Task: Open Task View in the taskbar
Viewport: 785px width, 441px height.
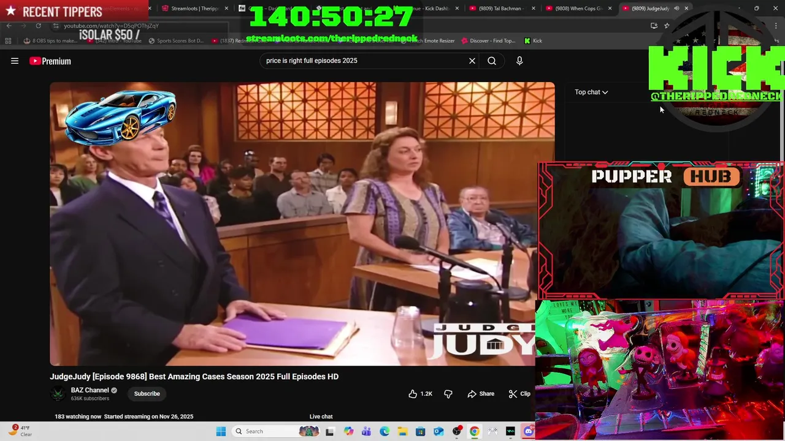Action: (330, 431)
